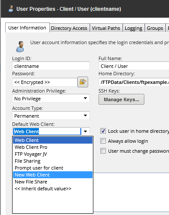Uncheck Lock user in home directory
The height and width of the screenshot is (215, 169).
pos(103,131)
